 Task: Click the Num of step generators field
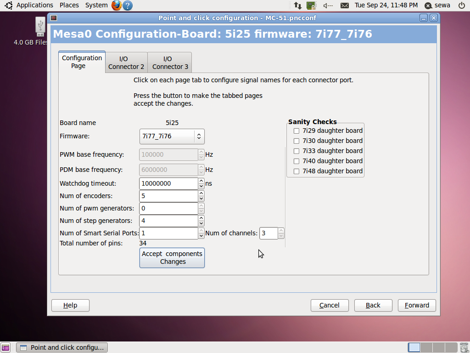tap(168, 221)
